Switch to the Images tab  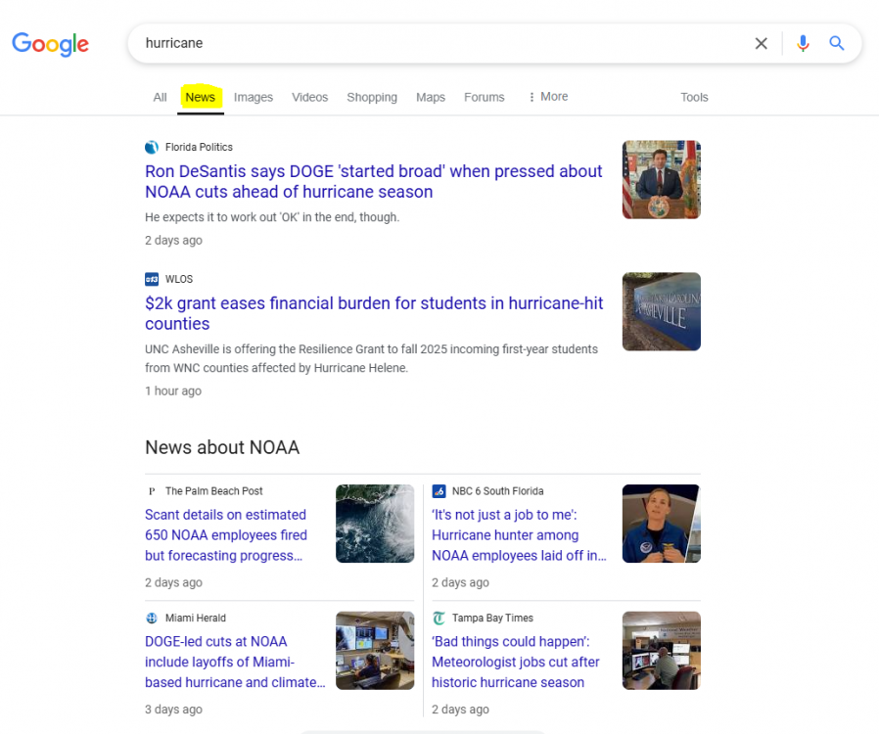coord(253,97)
